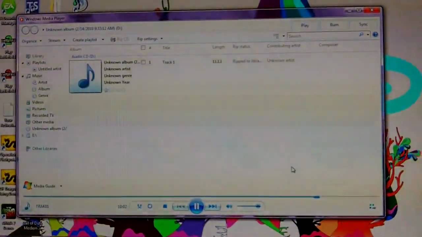Switch to Now Playing view icon
The width and height of the screenshot is (422, 237).
(372, 206)
